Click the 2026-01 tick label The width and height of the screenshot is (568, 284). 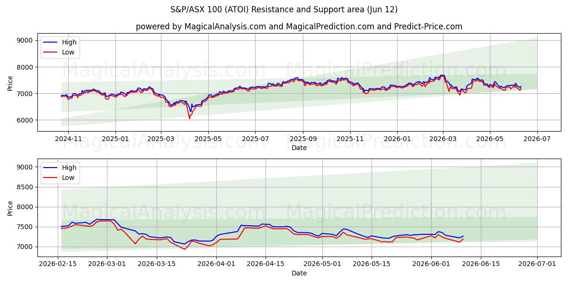pyautogui.click(x=397, y=139)
